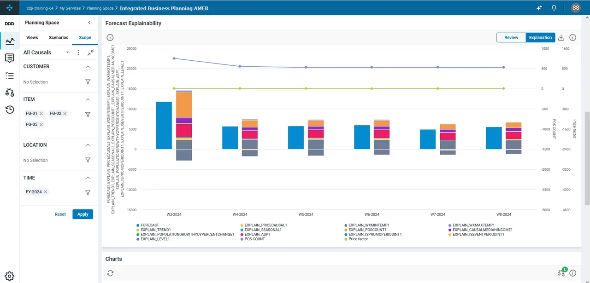Remove the FG-05 item chip
The height and width of the screenshot is (283, 590).
pyautogui.click(x=41, y=125)
